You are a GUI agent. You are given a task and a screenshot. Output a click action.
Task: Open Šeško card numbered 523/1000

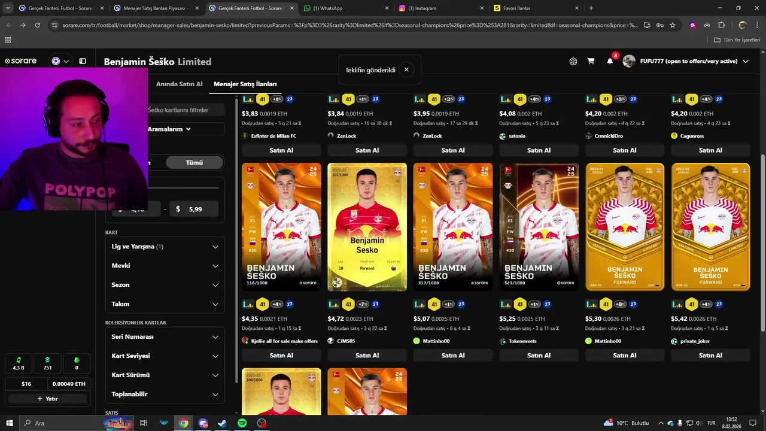point(539,227)
